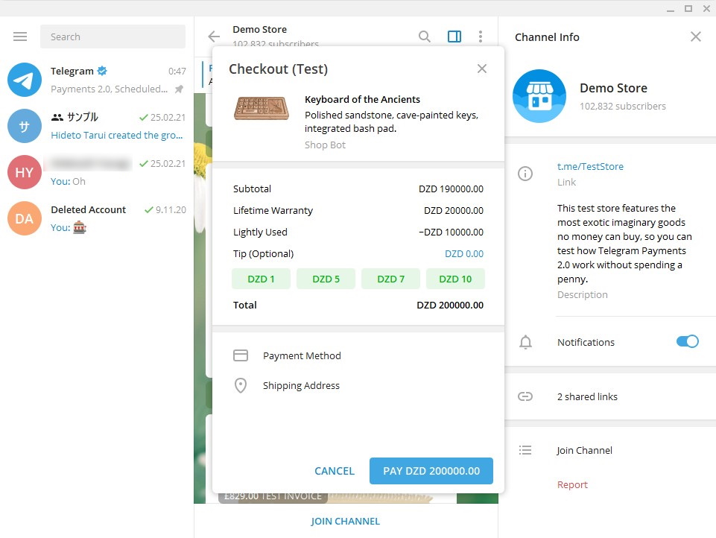Screen dimensions: 716x538
Task: Click the back arrow in the chat header
Action: pyautogui.click(x=214, y=36)
